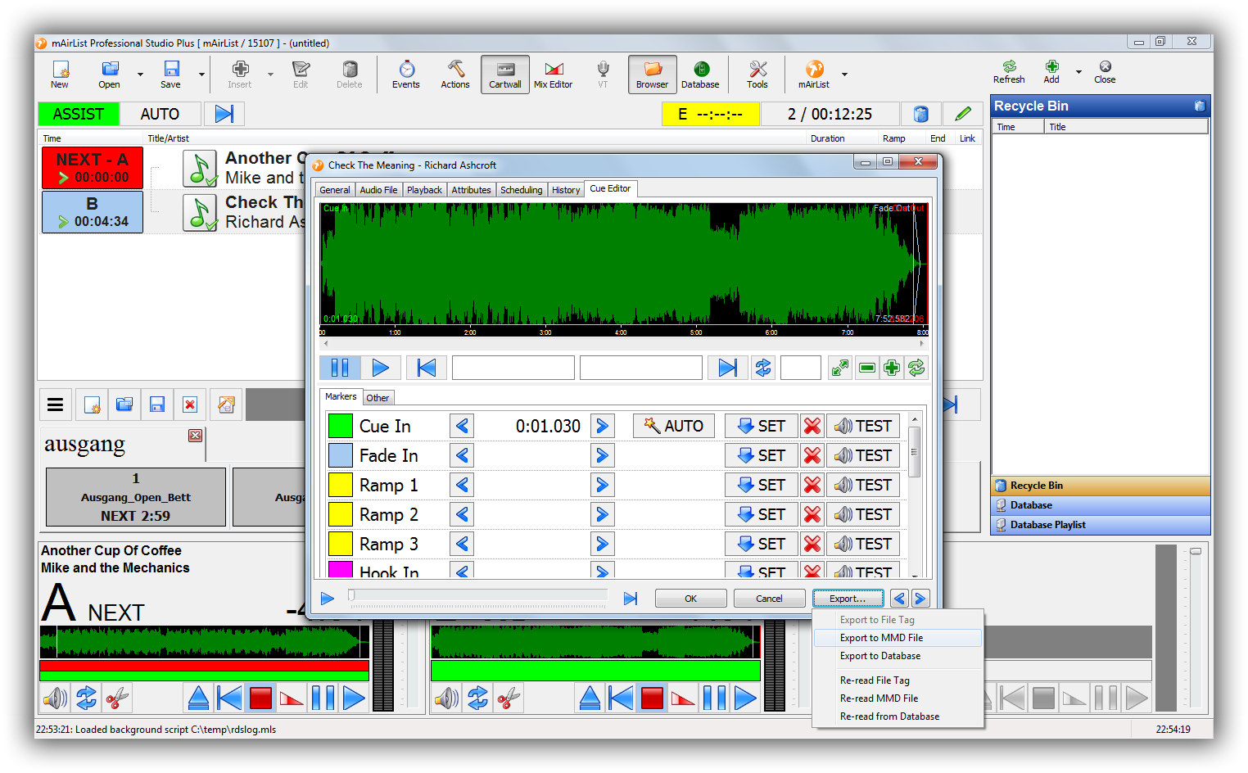This screenshot has width=1248, height=773.
Task: Click the dialog bottom playback position slider
Action: click(x=478, y=597)
